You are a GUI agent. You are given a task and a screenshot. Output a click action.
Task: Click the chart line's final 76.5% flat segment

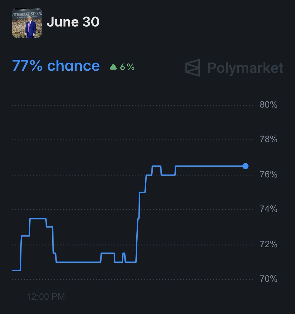[x=209, y=166]
